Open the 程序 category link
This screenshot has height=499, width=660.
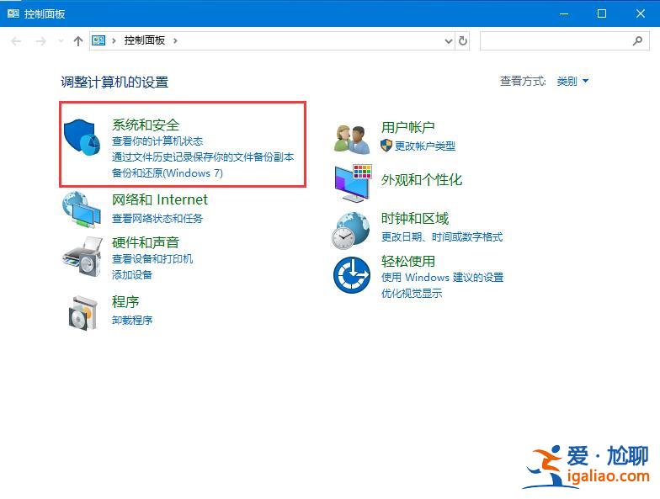(x=125, y=301)
